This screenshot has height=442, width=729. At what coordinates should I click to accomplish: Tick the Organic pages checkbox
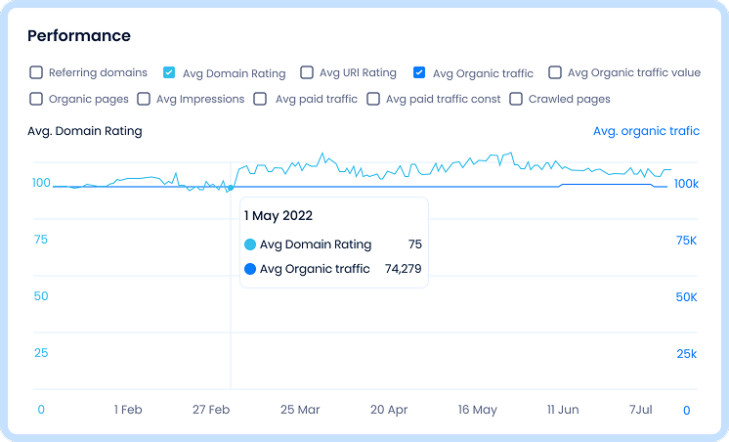[36, 99]
